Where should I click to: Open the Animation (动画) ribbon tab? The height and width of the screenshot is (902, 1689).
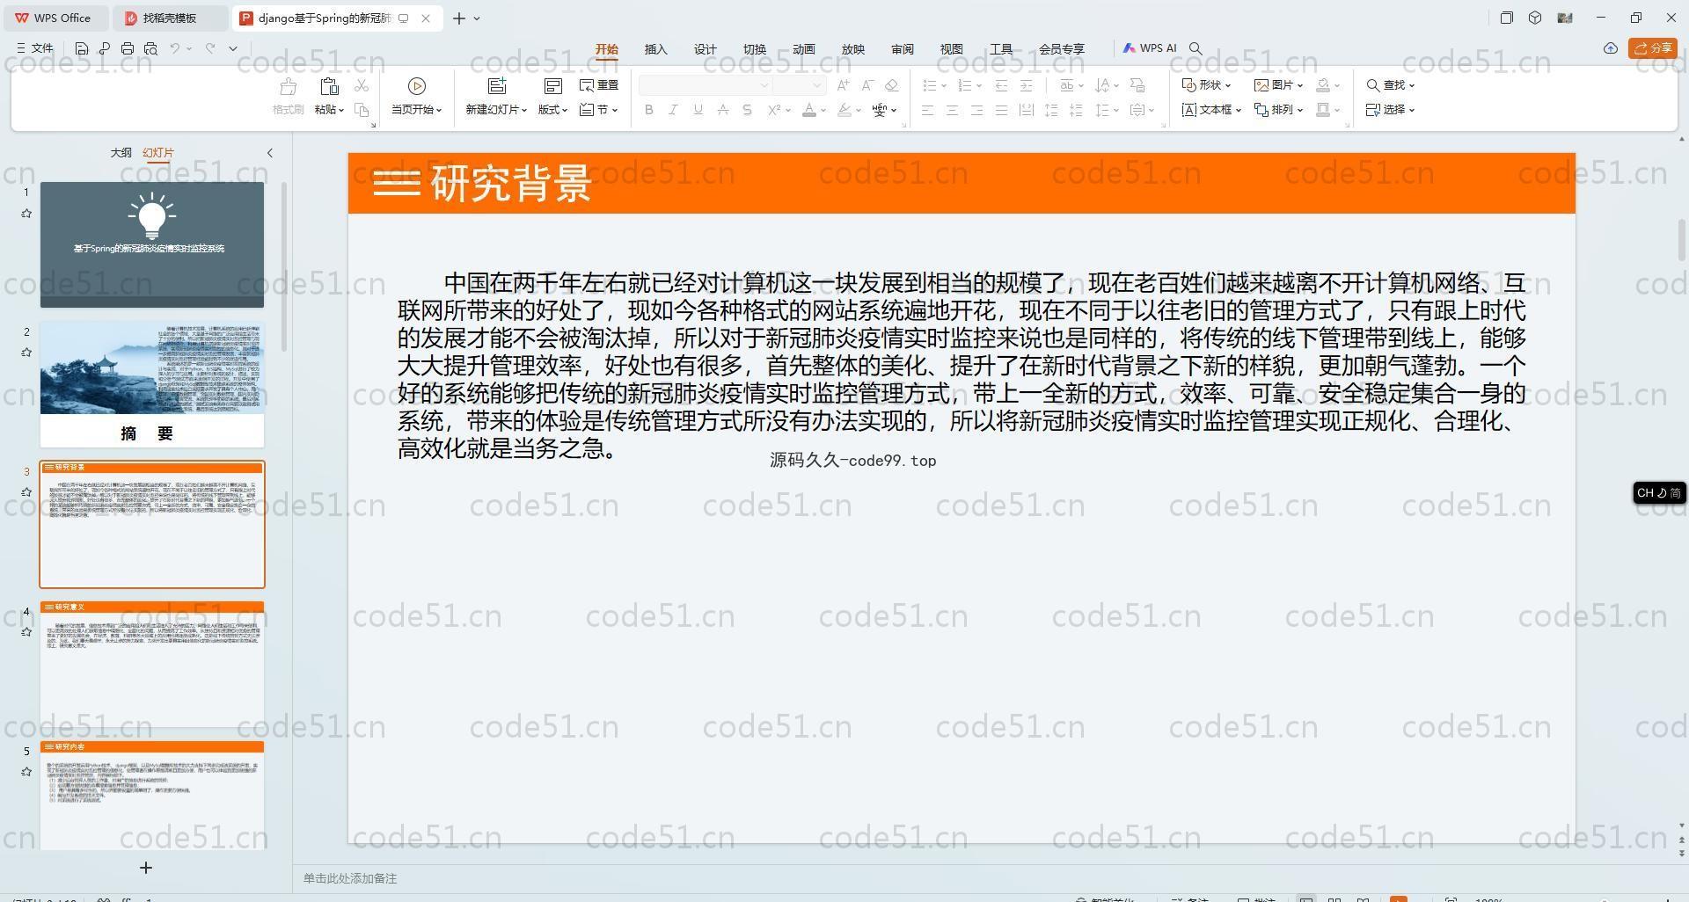coord(804,49)
